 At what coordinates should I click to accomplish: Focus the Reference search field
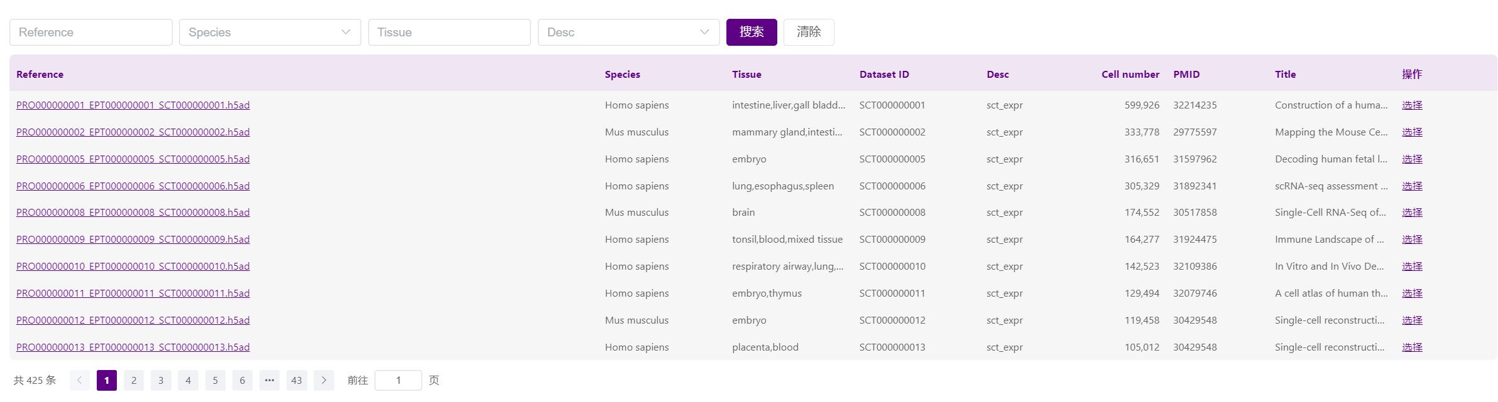click(x=91, y=32)
